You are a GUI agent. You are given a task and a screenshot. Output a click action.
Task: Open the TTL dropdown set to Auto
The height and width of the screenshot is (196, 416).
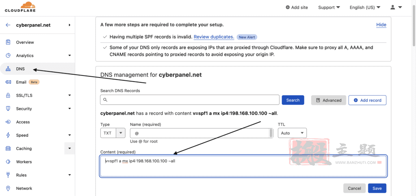(292, 133)
